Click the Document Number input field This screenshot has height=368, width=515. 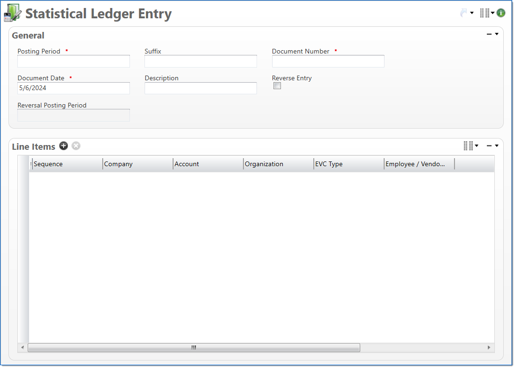pyautogui.click(x=328, y=61)
